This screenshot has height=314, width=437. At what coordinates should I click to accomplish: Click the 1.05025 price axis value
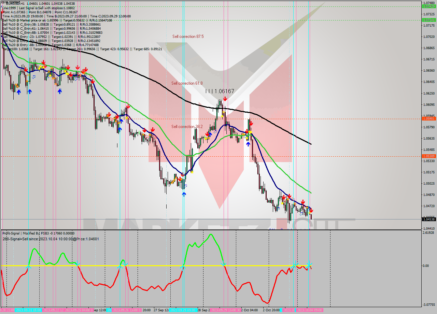click(429, 184)
